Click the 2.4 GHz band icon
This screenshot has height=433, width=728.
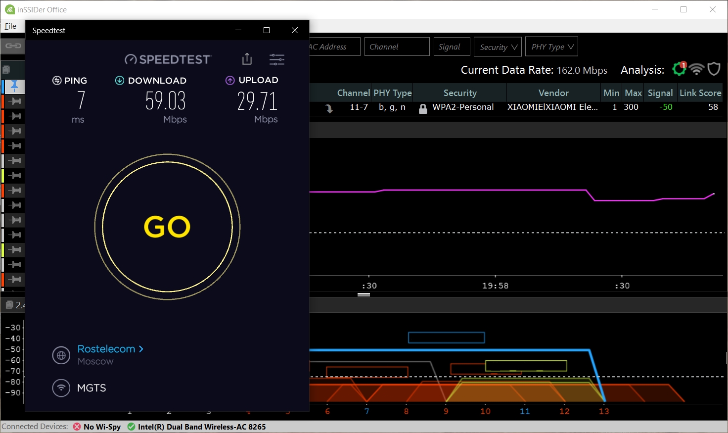(x=9, y=305)
